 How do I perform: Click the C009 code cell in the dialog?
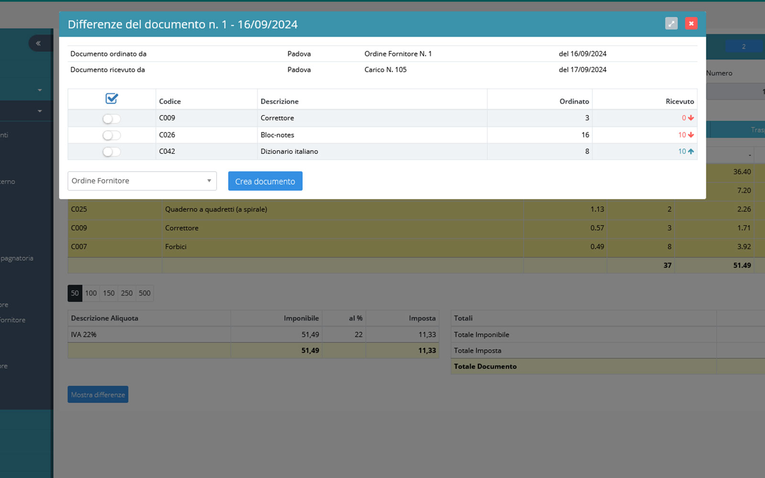[x=207, y=118]
